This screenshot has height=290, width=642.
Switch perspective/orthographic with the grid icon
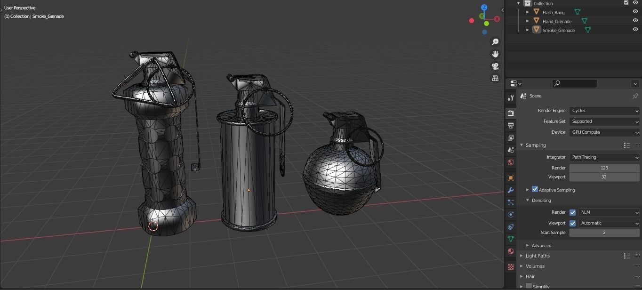click(495, 78)
